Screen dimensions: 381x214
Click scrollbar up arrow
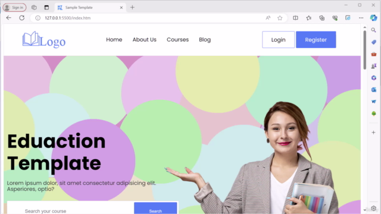pyautogui.click(x=365, y=27)
